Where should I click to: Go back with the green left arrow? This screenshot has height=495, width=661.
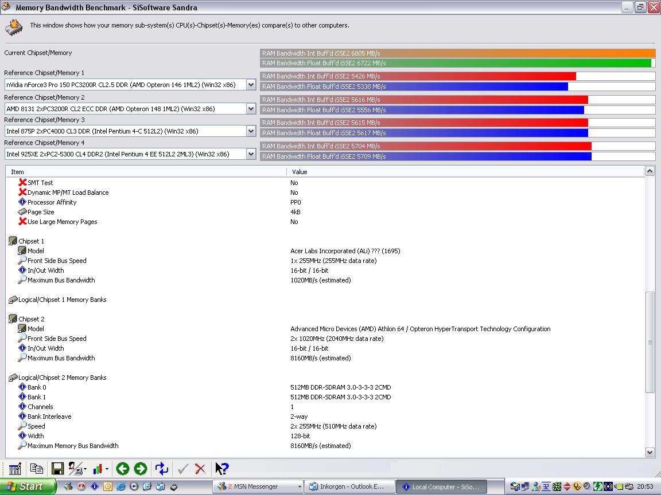(x=123, y=469)
